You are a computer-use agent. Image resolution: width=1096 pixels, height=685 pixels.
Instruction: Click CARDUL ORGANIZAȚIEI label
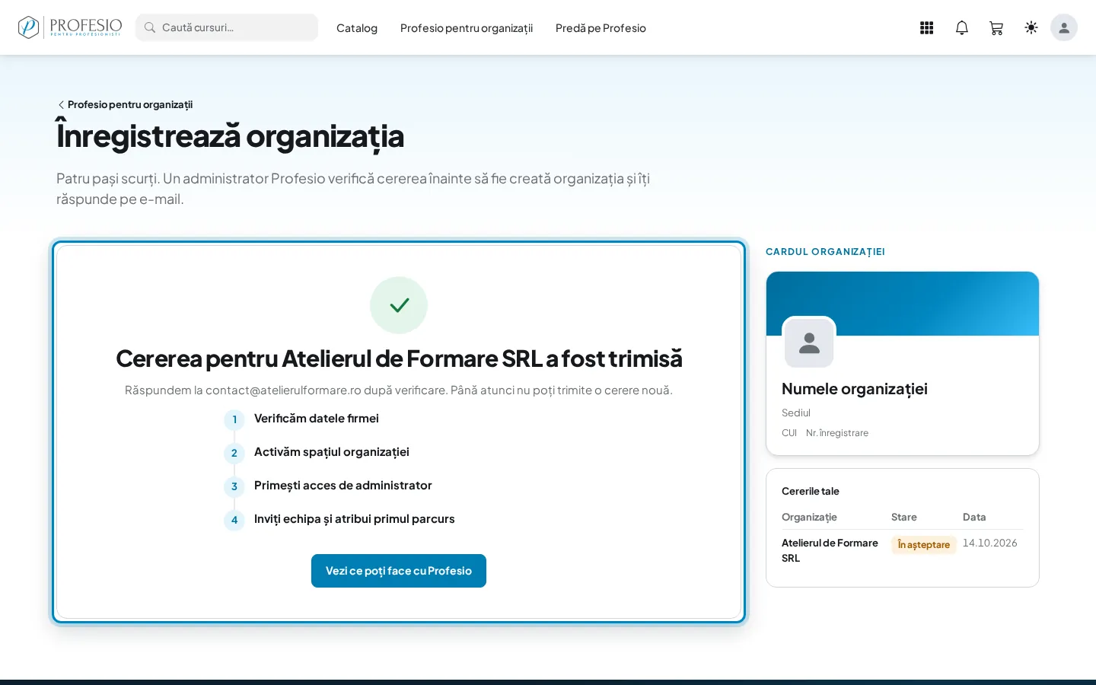tap(825, 252)
